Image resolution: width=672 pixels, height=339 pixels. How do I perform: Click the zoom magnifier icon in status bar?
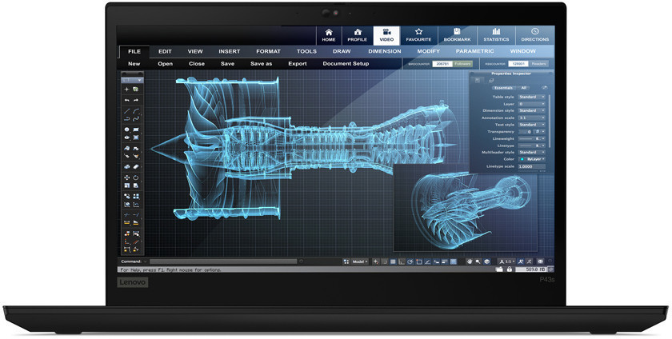[478, 261]
